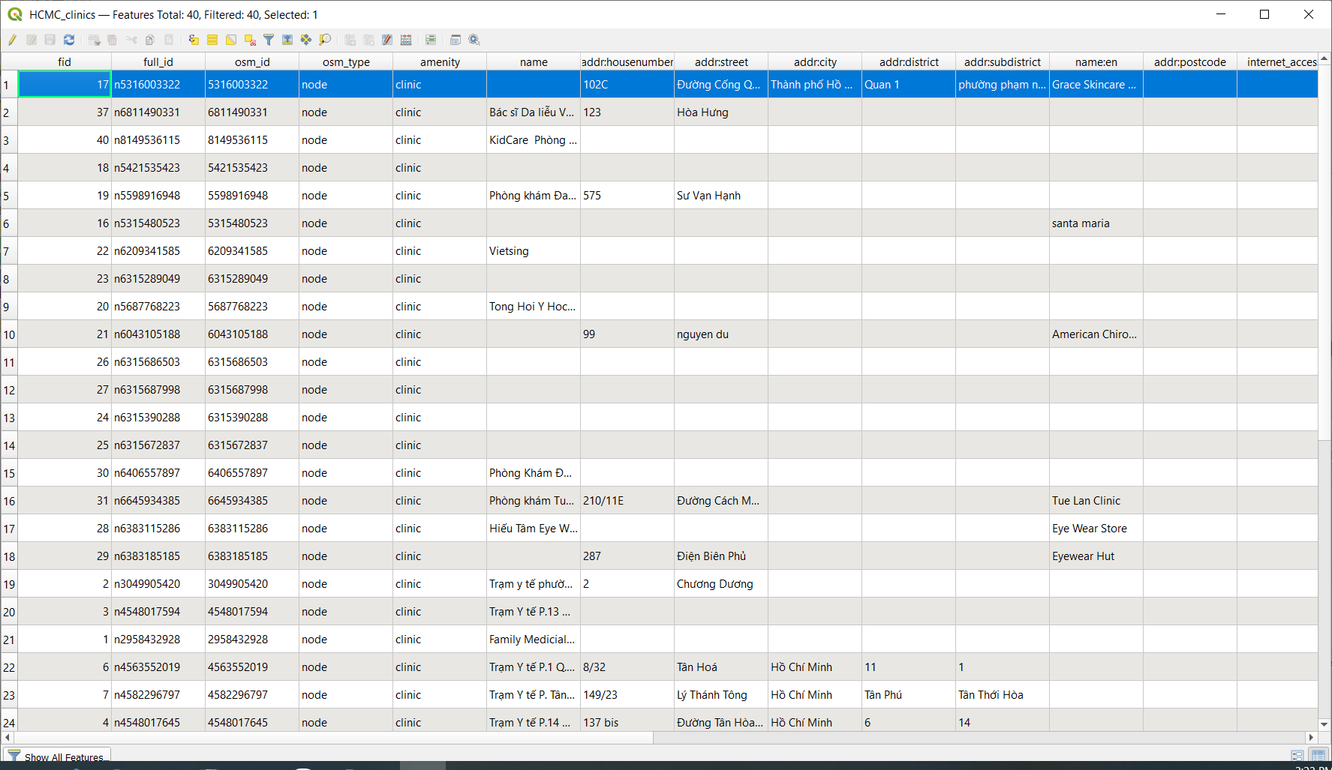Click the osm_id cell '6209341585'
The height and width of the screenshot is (770, 1332).
coord(252,251)
